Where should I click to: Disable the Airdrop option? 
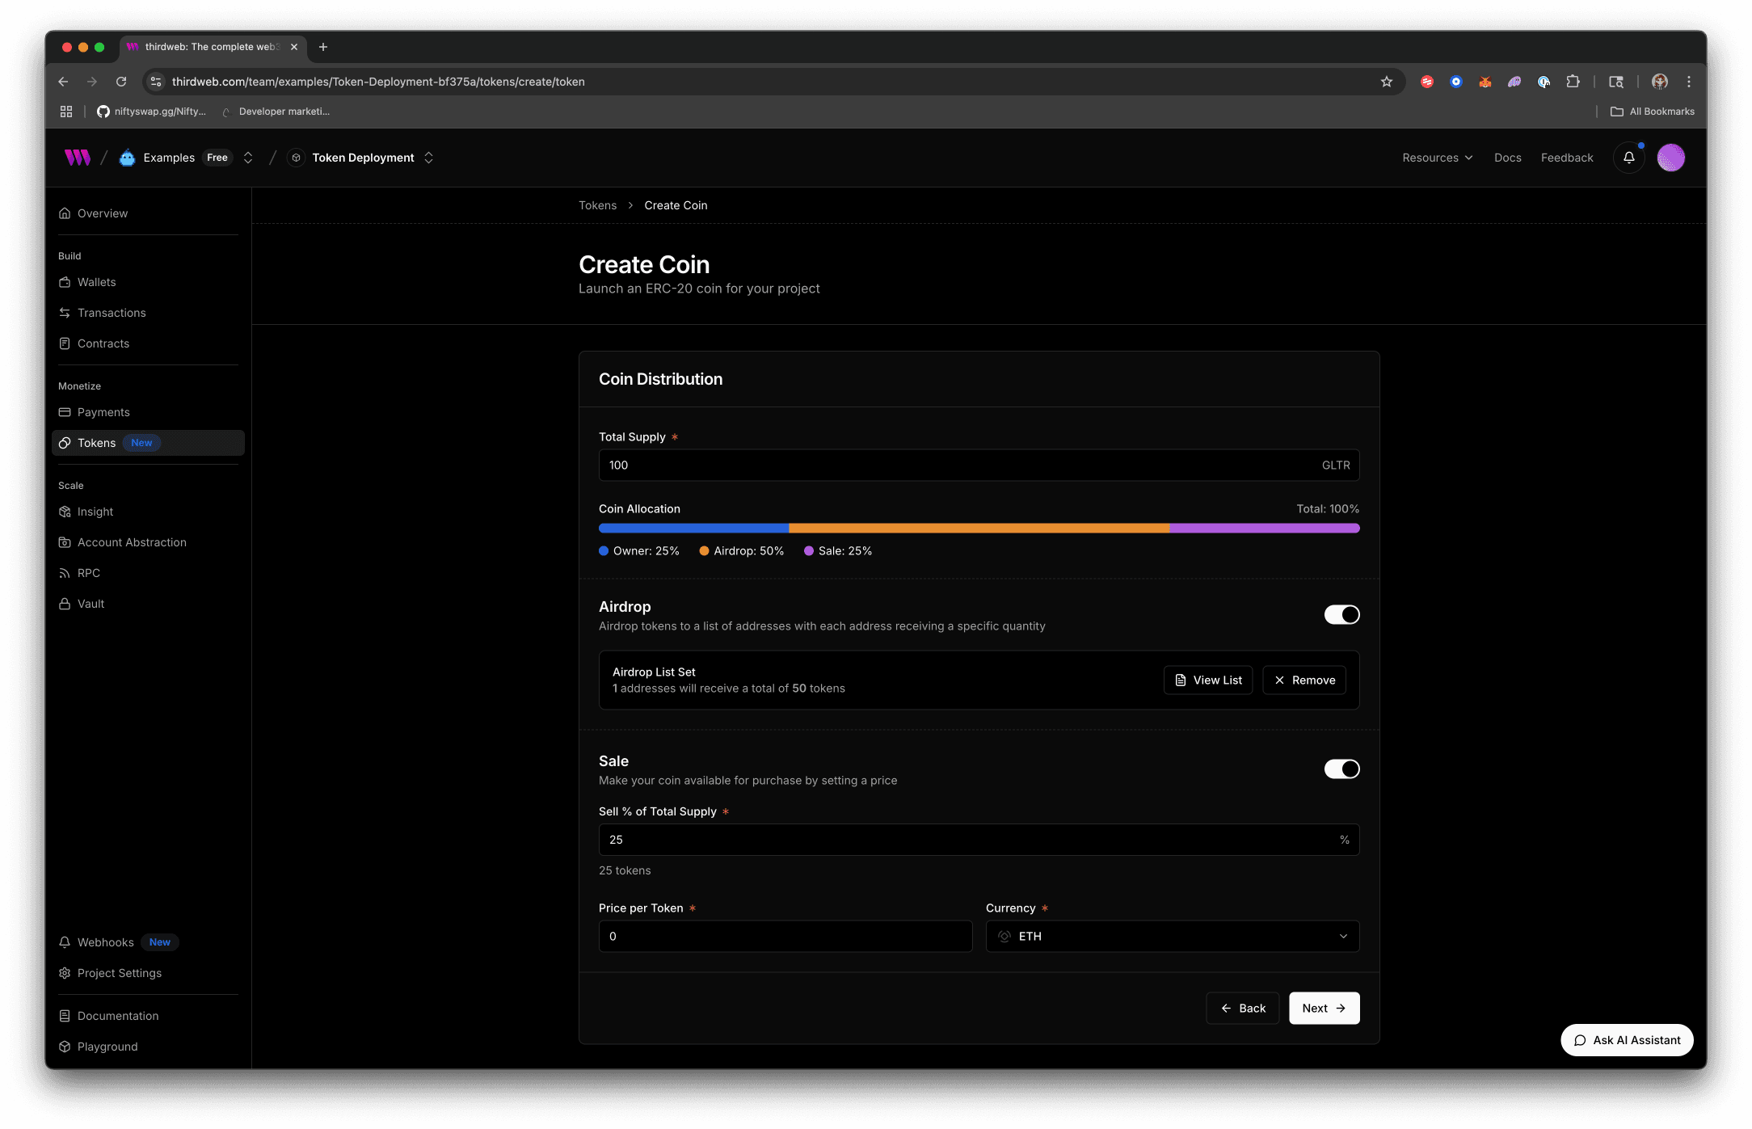1341,614
